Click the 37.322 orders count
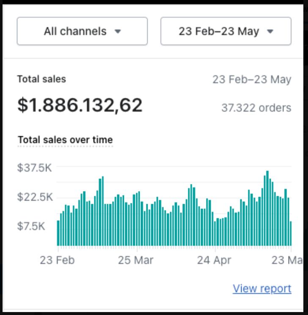 pyautogui.click(x=256, y=108)
